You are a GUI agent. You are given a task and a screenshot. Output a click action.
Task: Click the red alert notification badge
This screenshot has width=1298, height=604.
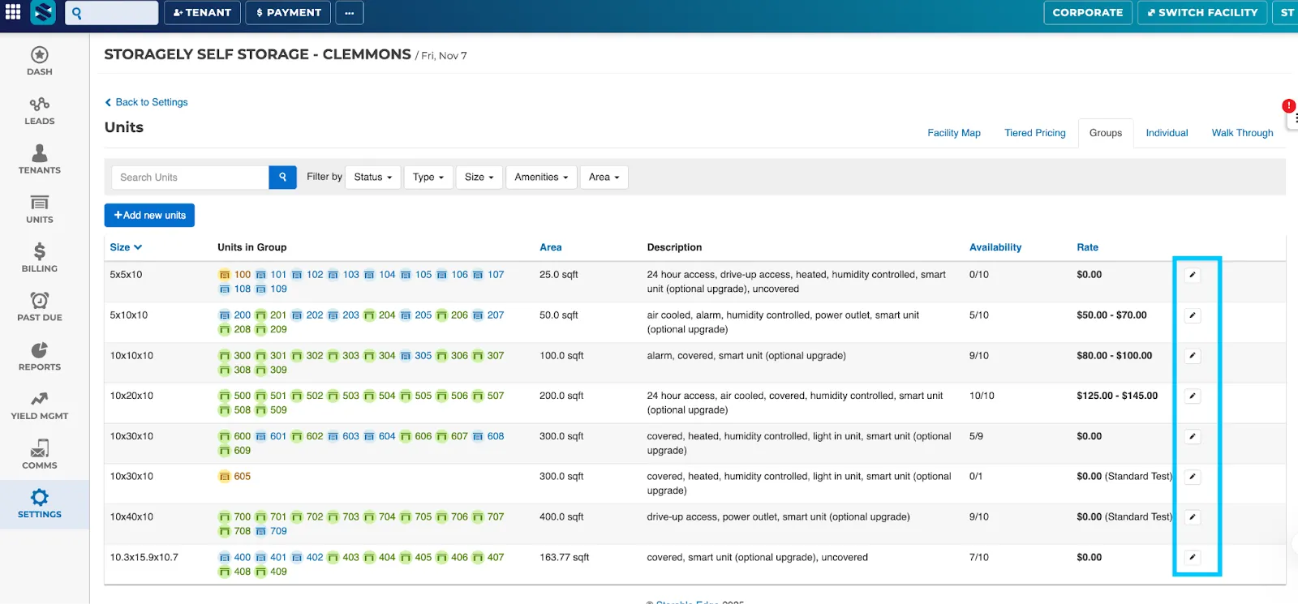[1288, 105]
